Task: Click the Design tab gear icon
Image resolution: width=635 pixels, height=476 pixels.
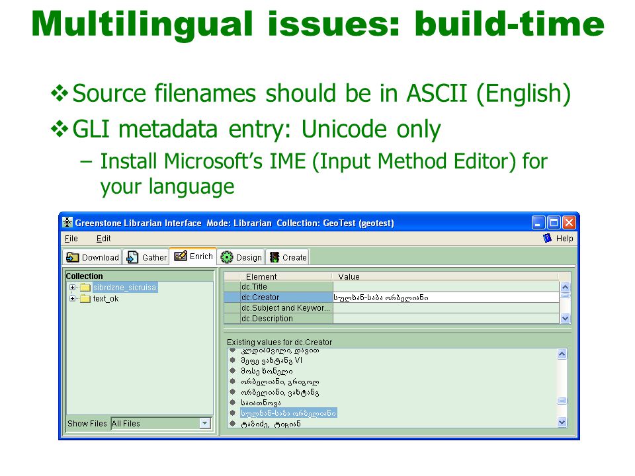Action: tap(227, 257)
